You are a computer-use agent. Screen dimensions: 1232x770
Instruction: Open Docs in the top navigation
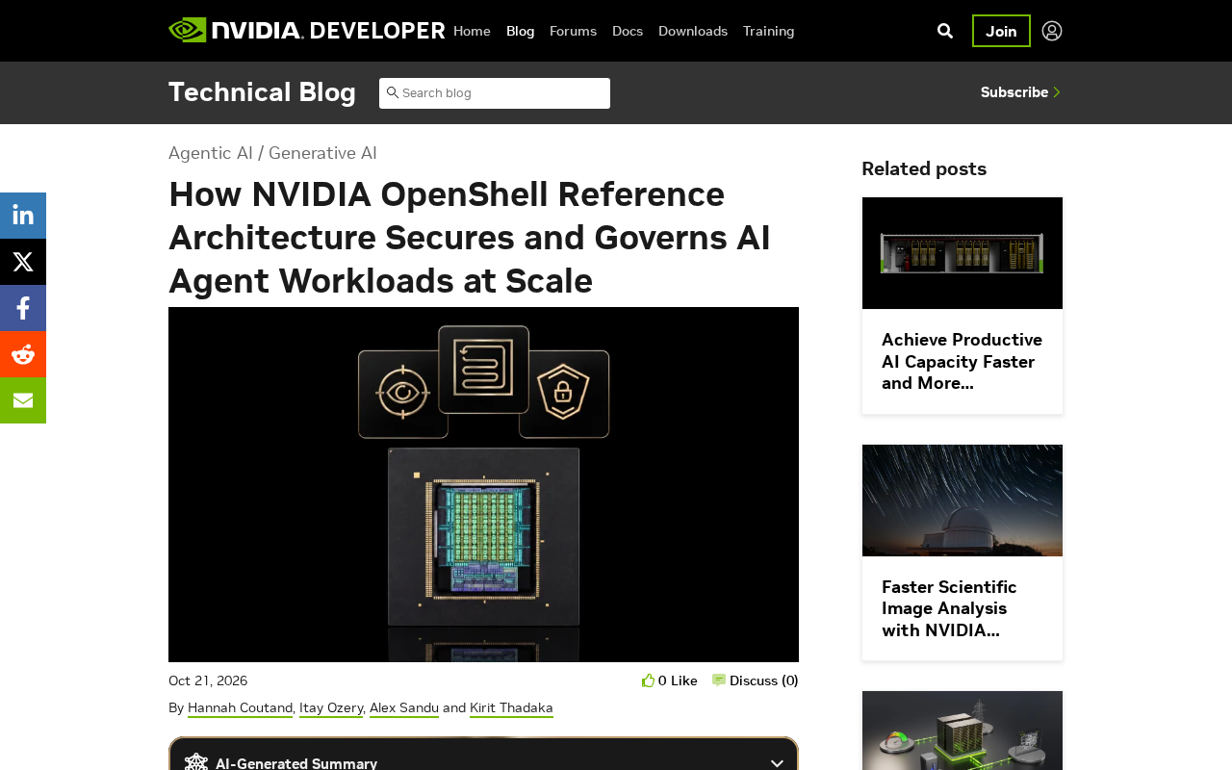coord(628,31)
